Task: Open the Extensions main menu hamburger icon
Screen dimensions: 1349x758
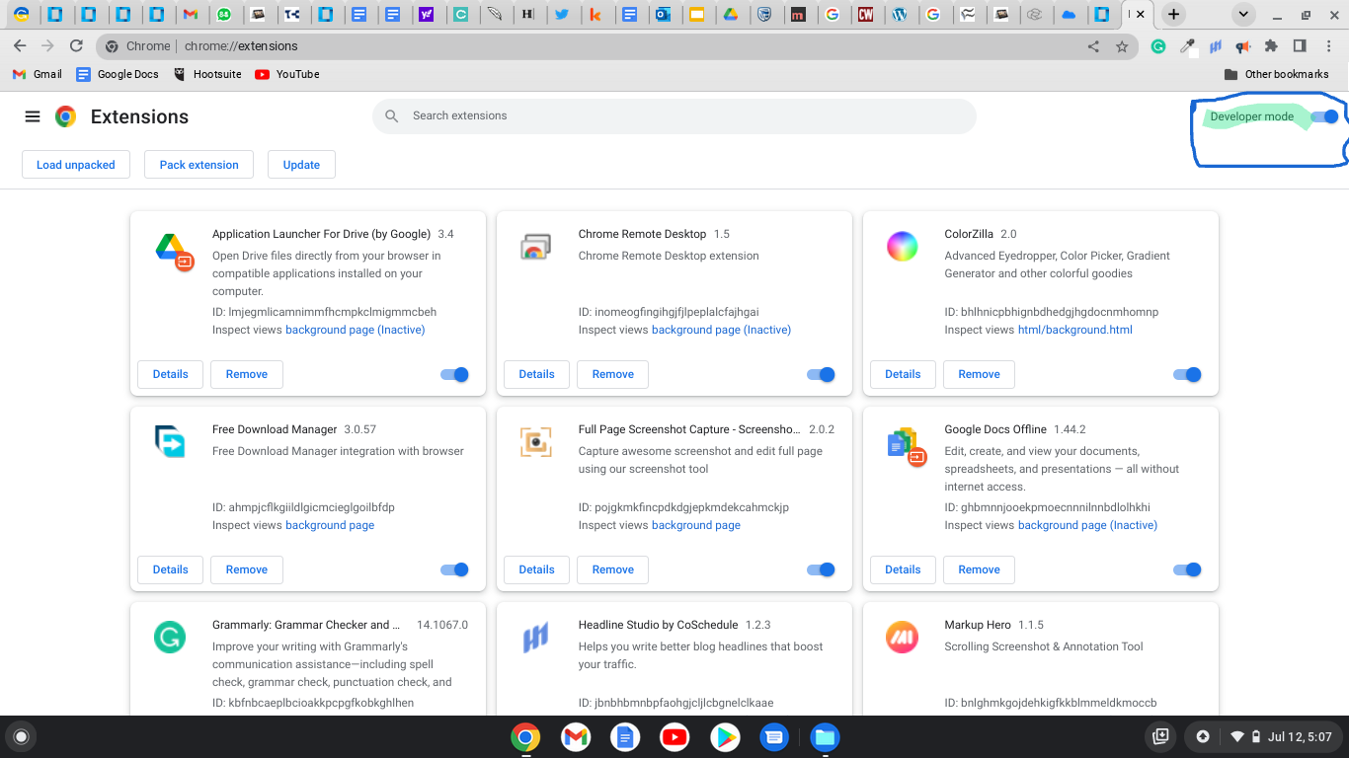Action: 33,116
